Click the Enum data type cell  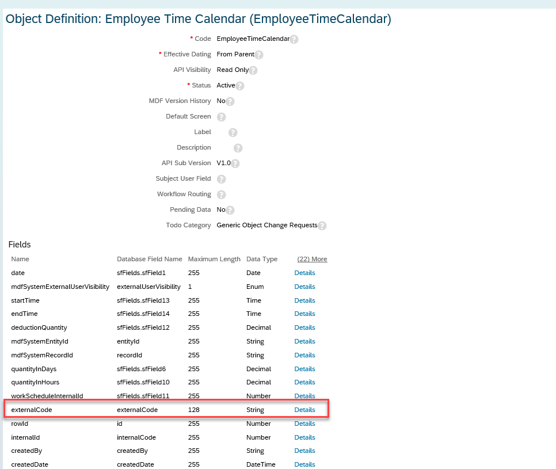(255, 287)
